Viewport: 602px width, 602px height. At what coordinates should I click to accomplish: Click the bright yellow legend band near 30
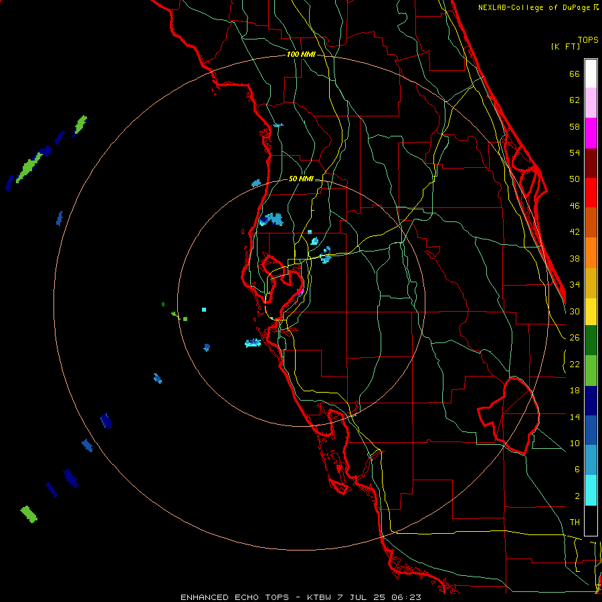591,312
